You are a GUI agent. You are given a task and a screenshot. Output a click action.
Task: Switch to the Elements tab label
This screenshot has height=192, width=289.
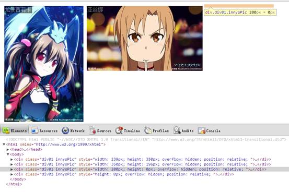pos(19,131)
